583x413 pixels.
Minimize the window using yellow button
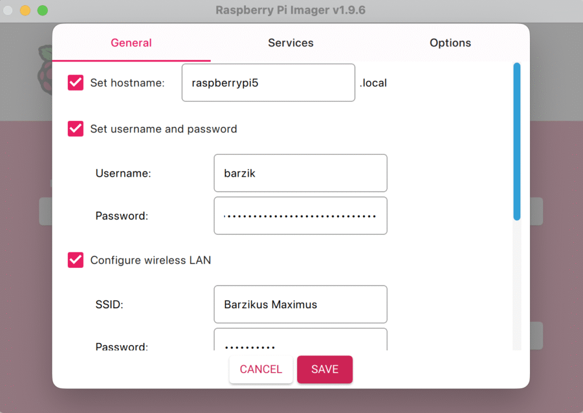[x=26, y=10]
